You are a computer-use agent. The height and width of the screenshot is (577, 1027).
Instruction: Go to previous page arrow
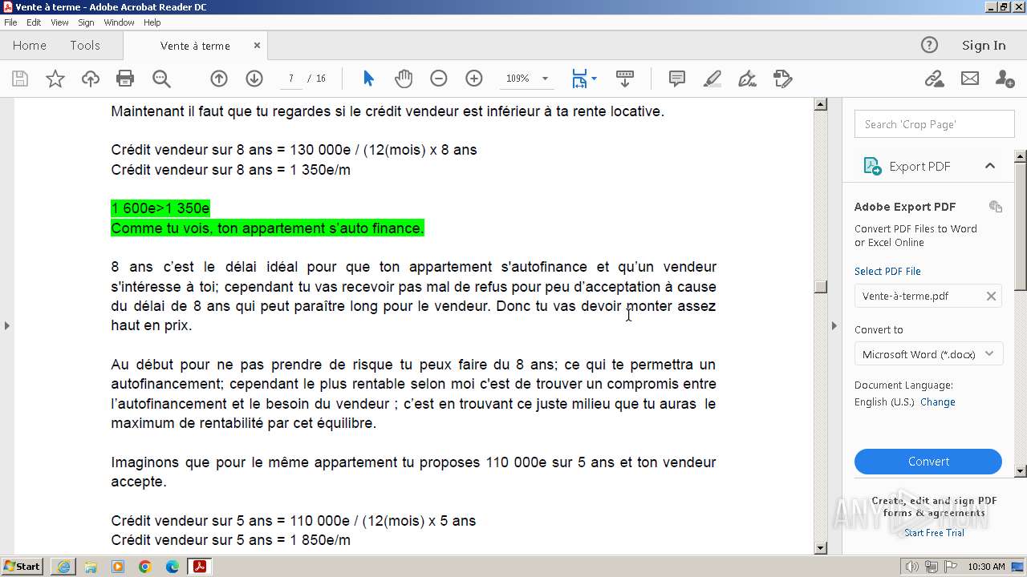219,79
